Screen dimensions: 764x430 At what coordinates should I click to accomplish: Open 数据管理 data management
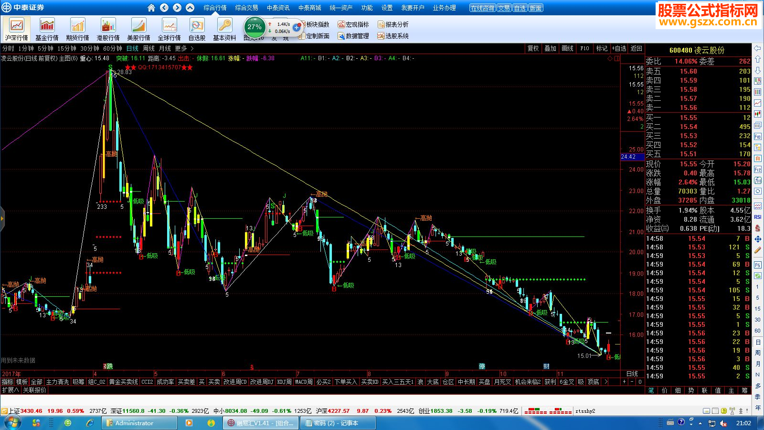(353, 36)
